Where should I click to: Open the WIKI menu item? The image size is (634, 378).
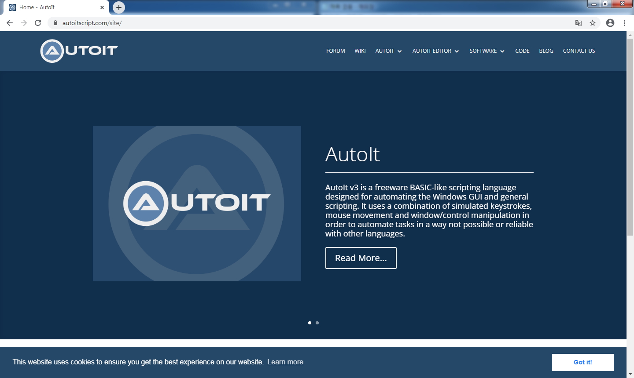[360, 51]
